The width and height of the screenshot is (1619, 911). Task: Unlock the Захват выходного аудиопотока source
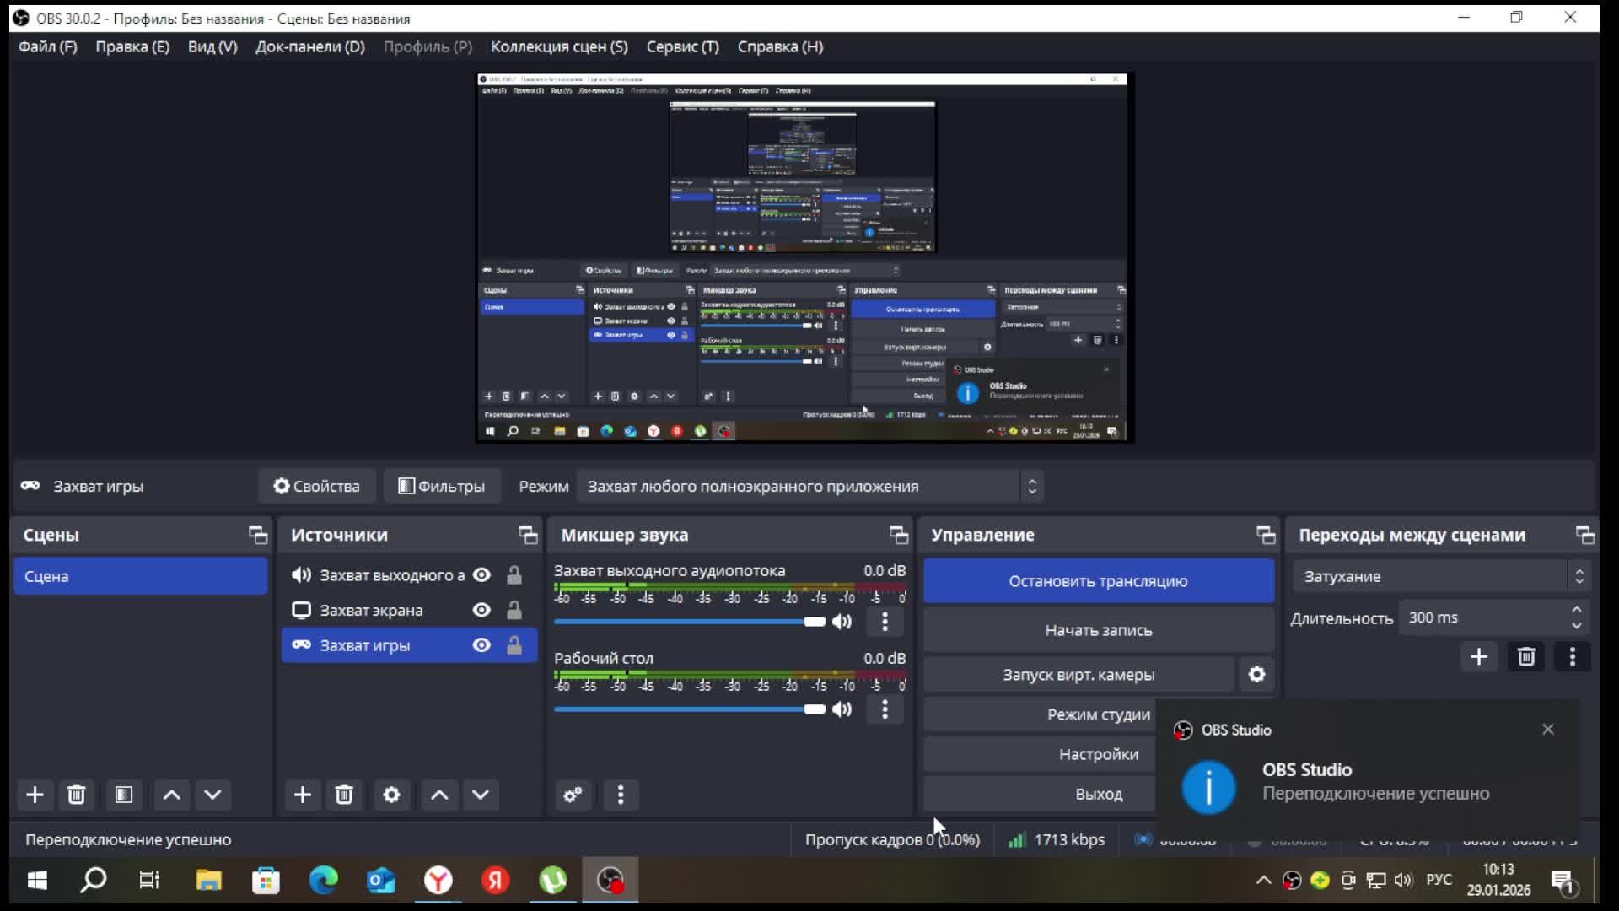click(x=514, y=575)
